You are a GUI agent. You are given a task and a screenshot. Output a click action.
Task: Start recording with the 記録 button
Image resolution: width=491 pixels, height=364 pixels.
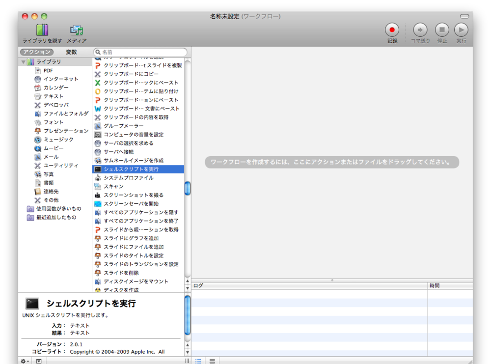tap(392, 30)
